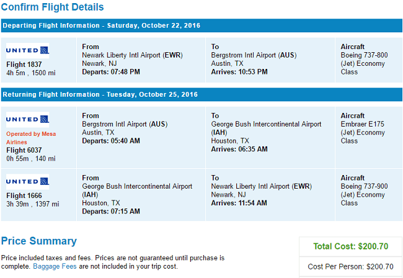Viewport: 403px width, 278px height.
Task: Click the Price Summary heading
Action: point(39,241)
